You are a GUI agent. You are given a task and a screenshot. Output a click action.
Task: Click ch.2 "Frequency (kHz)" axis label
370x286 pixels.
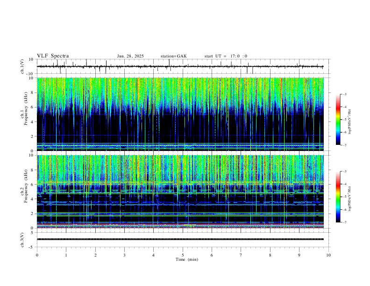pos(26,186)
